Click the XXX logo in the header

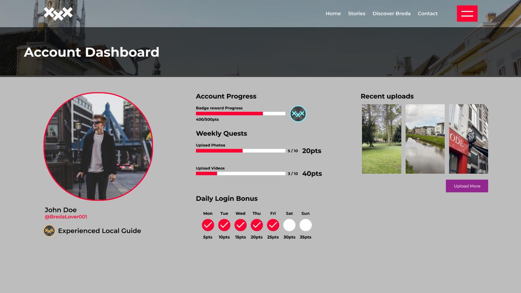58,13
